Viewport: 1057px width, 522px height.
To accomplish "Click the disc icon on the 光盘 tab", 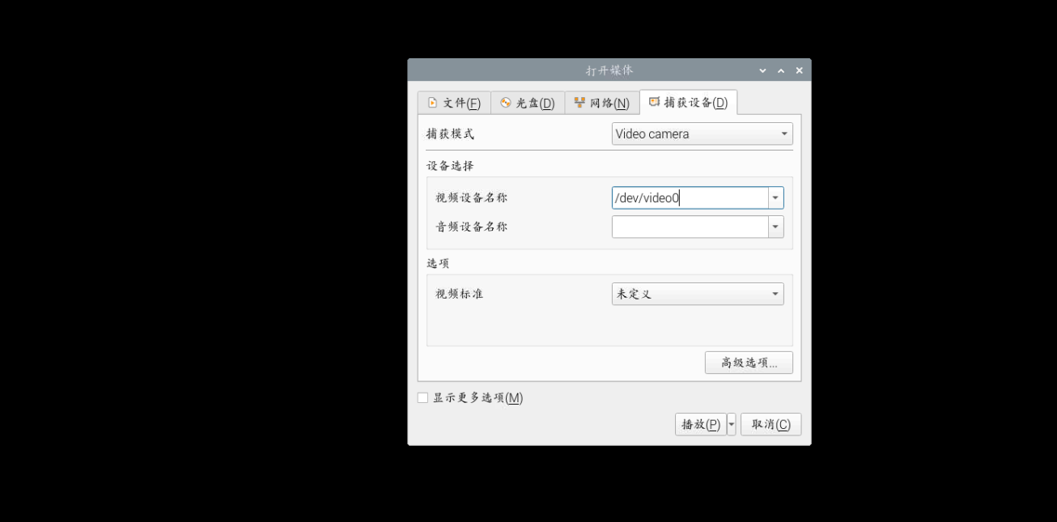I will (506, 103).
